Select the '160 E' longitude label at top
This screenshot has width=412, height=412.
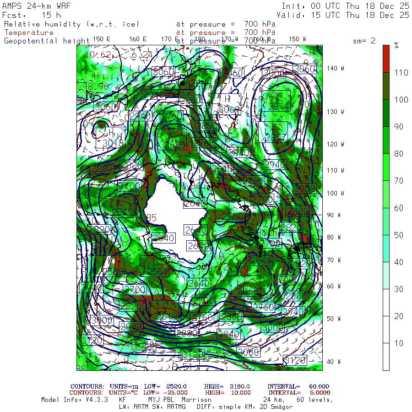[x=138, y=39]
